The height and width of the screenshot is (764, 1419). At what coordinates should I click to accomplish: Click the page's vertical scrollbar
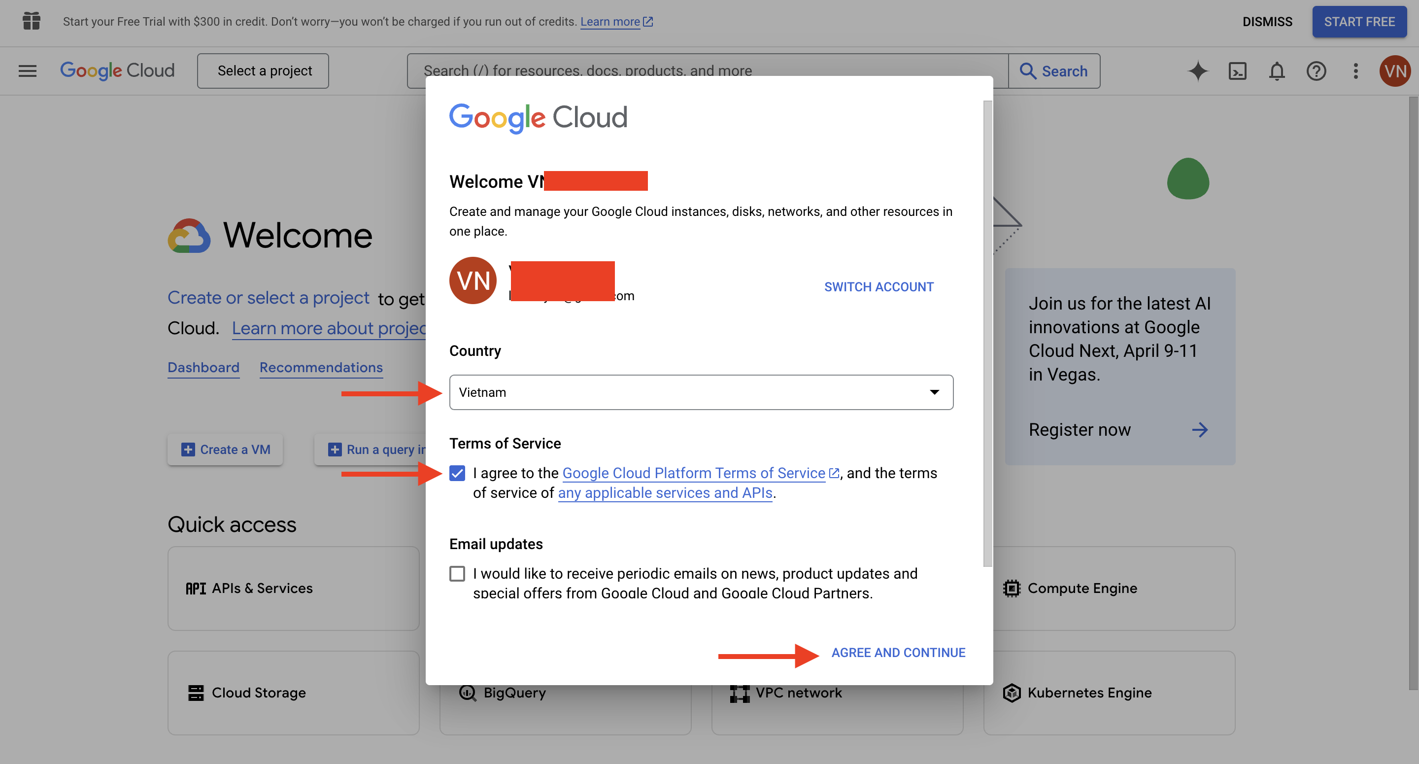pyautogui.click(x=1414, y=393)
